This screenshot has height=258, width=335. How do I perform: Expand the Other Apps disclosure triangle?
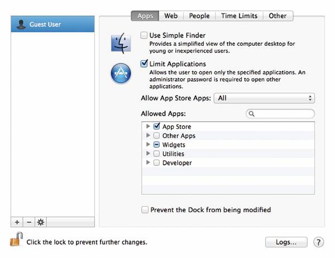148,136
